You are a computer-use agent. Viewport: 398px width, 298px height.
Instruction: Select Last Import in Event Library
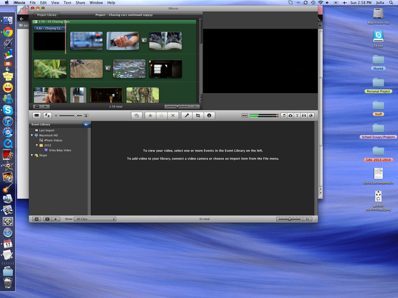point(47,130)
